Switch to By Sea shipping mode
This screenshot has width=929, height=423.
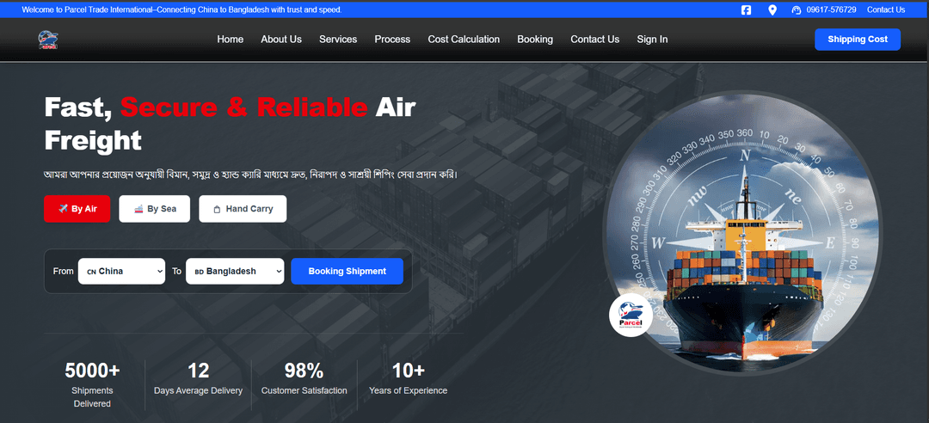coord(154,209)
